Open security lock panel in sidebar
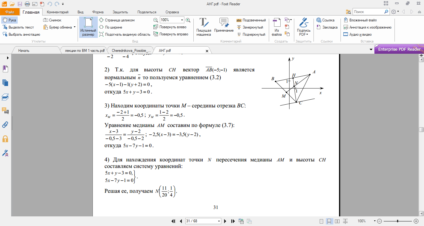Screen dimensions: 424x226 5,139
